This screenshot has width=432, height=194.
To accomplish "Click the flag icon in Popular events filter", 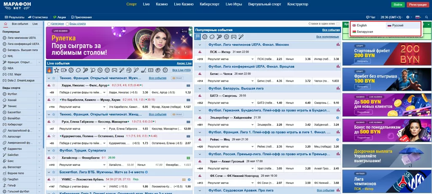I will 198,37.
